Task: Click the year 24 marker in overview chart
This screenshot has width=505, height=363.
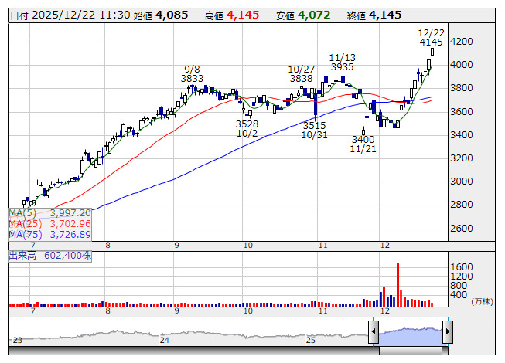Action: (165, 340)
